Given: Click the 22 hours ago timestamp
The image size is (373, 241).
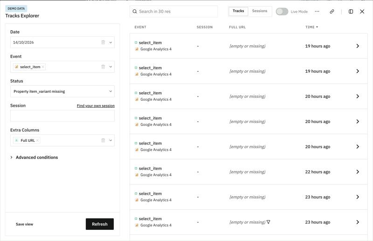Looking at the screenshot, I should tap(318, 172).
